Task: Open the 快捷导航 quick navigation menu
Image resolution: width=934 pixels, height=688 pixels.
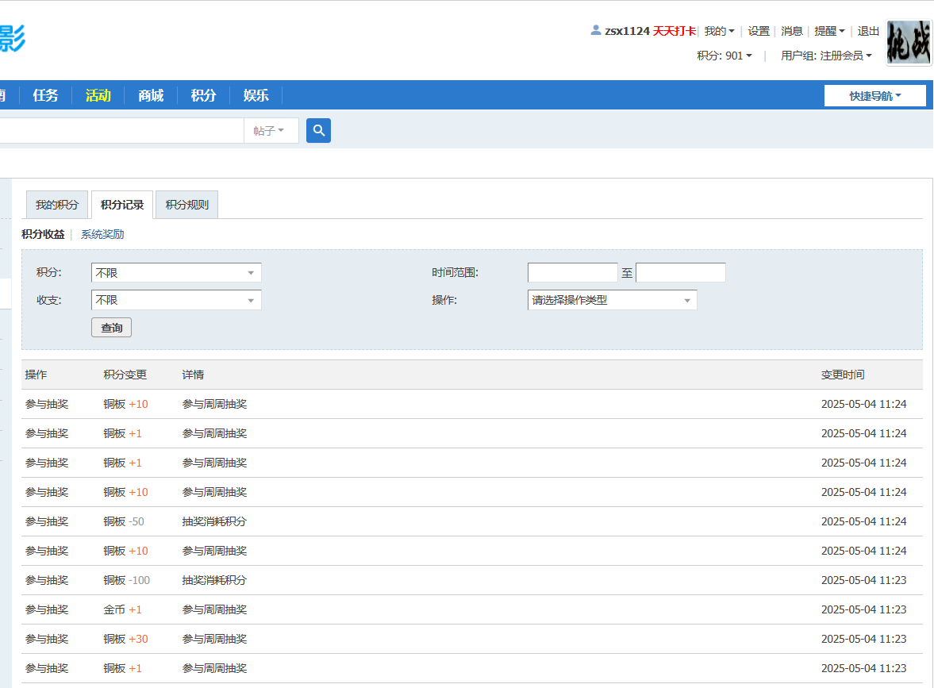Action: pyautogui.click(x=874, y=94)
